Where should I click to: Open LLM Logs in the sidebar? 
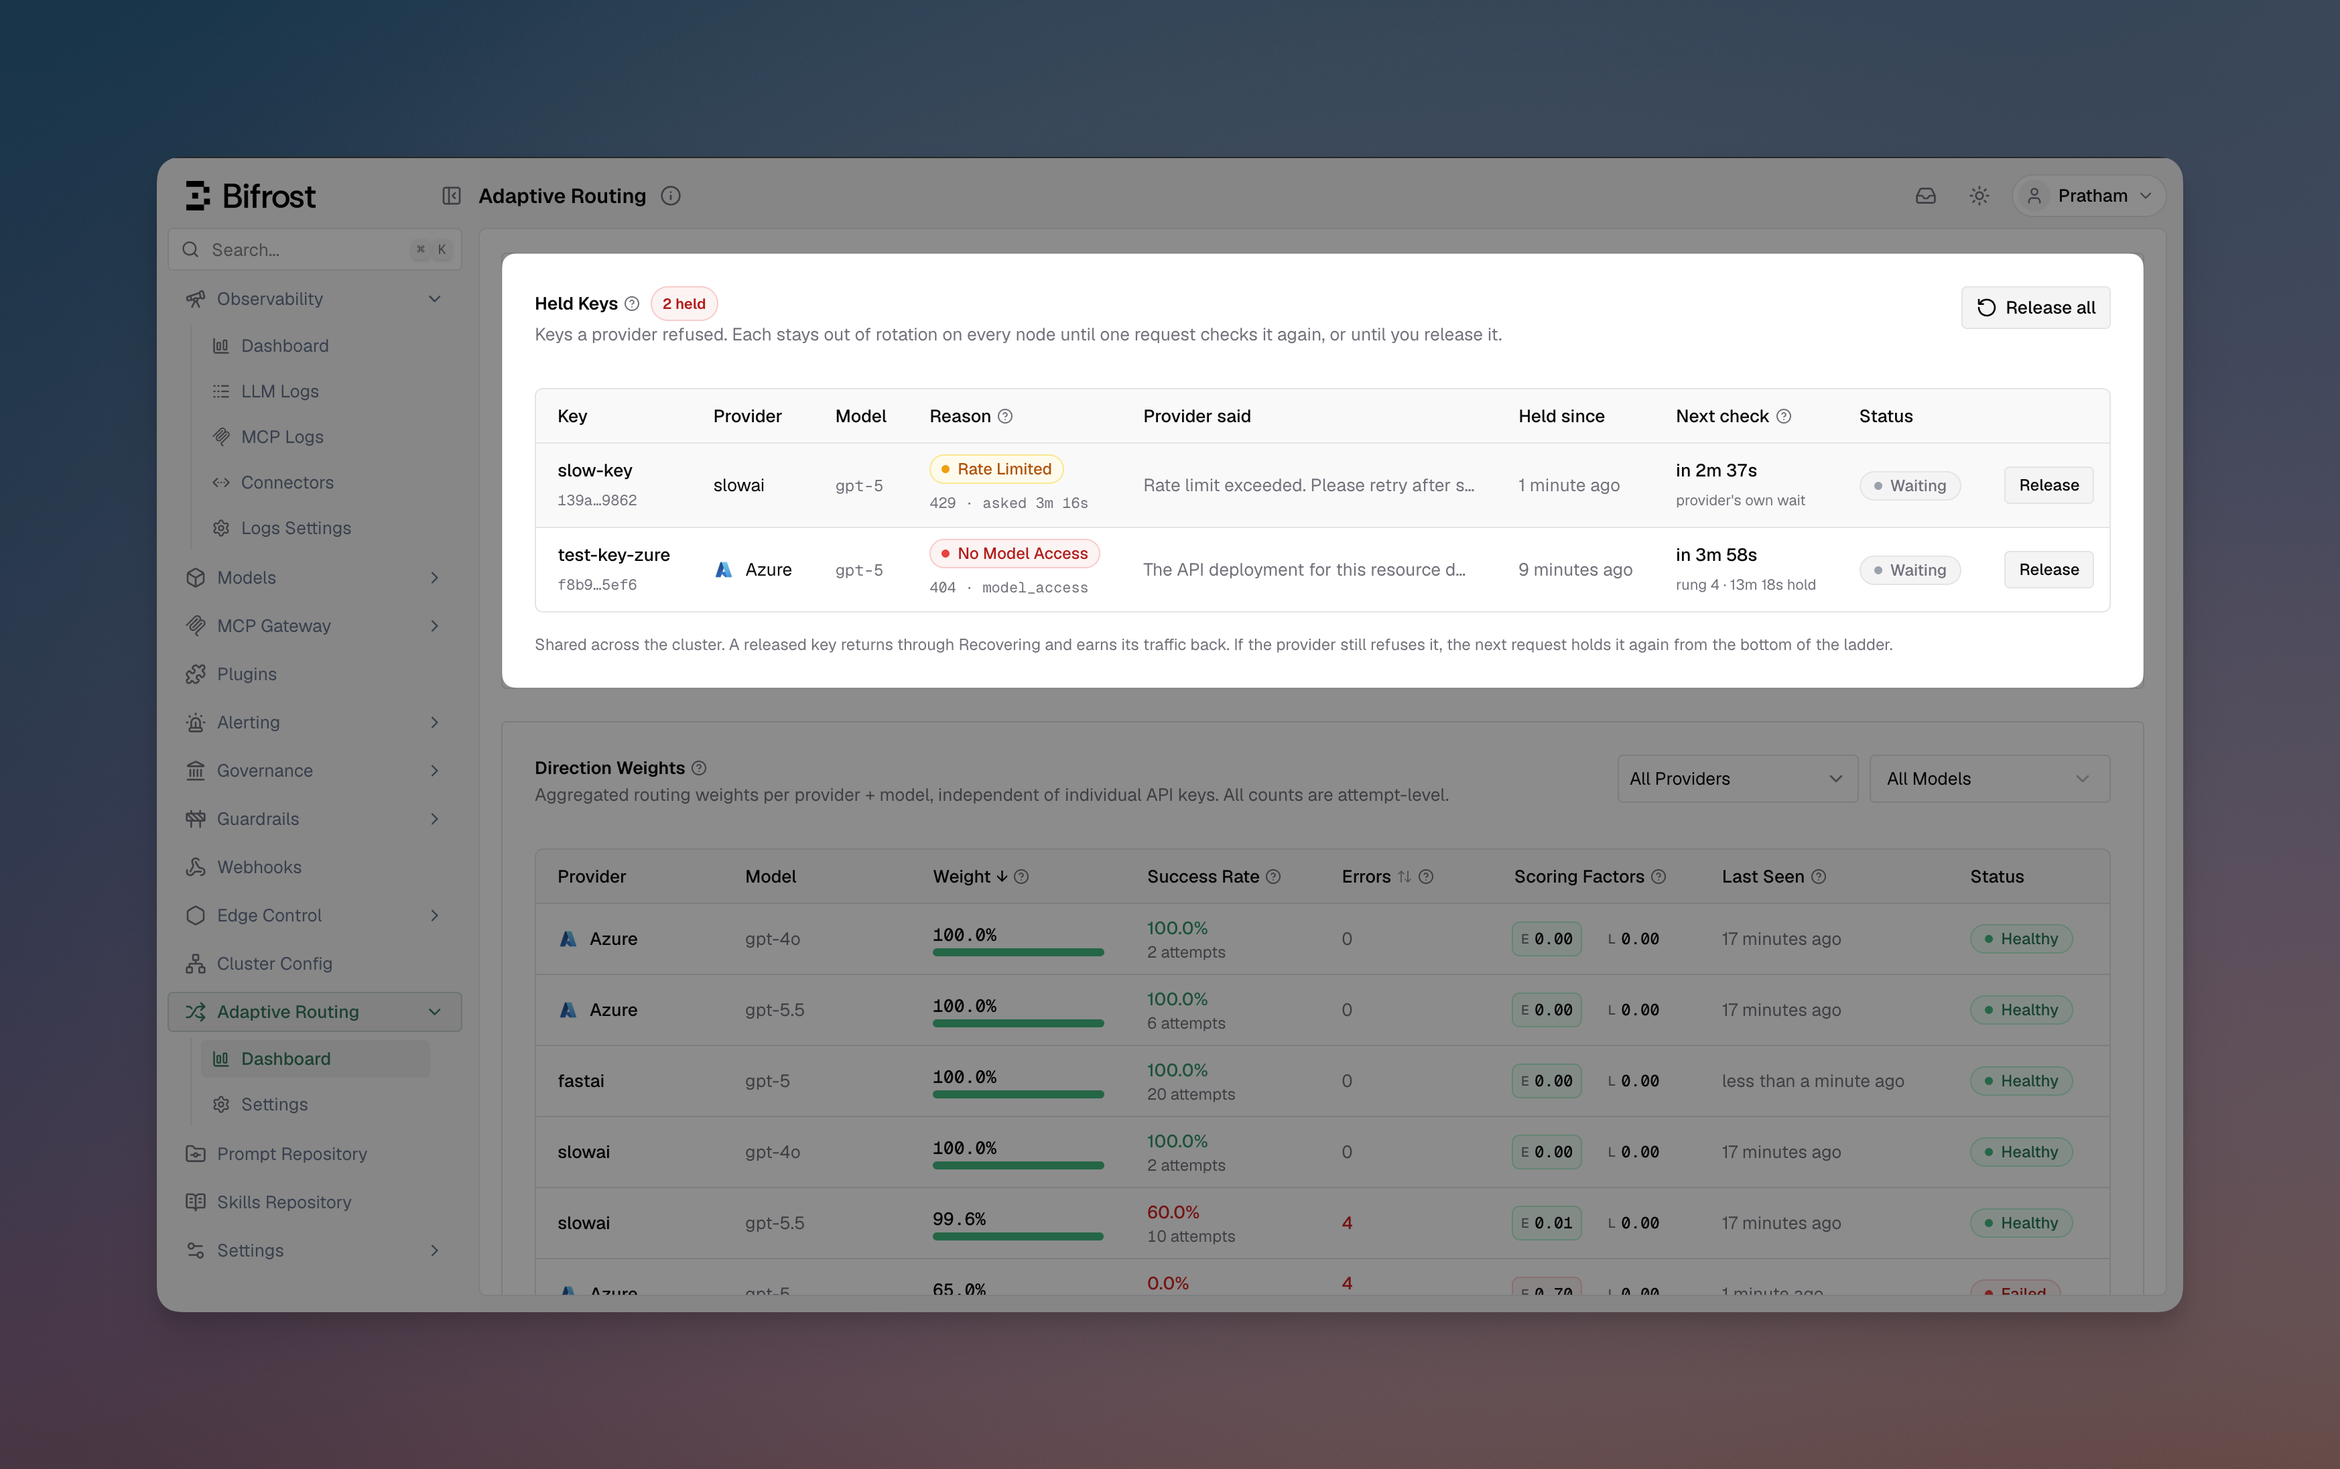[x=279, y=391]
